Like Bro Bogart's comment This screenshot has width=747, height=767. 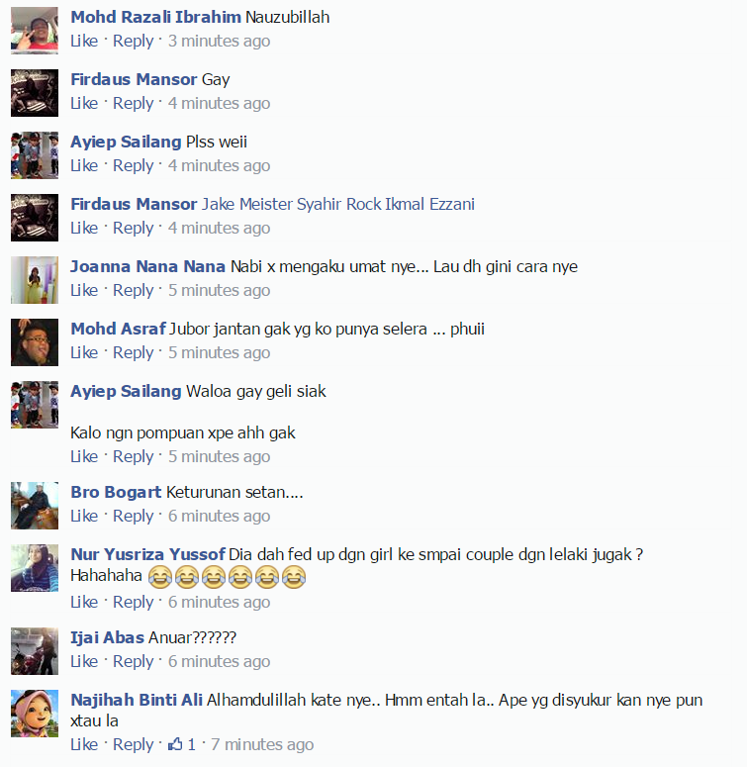click(x=84, y=516)
